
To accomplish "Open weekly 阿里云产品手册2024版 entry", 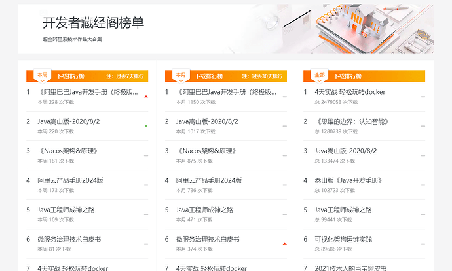I will point(70,180).
